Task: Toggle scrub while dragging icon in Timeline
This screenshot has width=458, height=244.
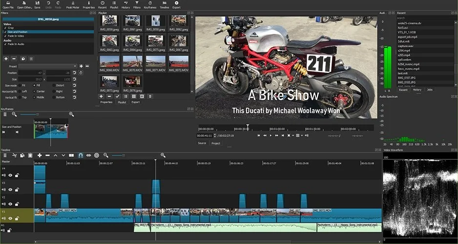Action: tap(89, 155)
